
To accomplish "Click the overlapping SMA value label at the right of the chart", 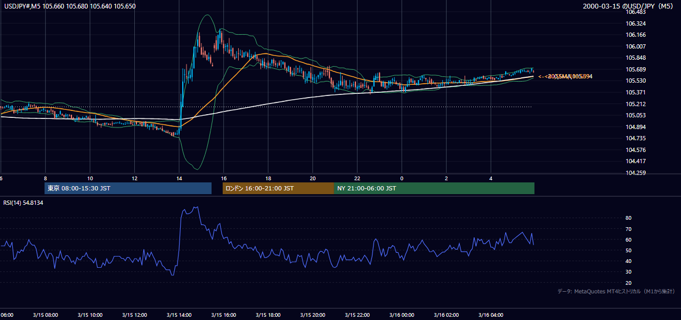I will 566,77.
